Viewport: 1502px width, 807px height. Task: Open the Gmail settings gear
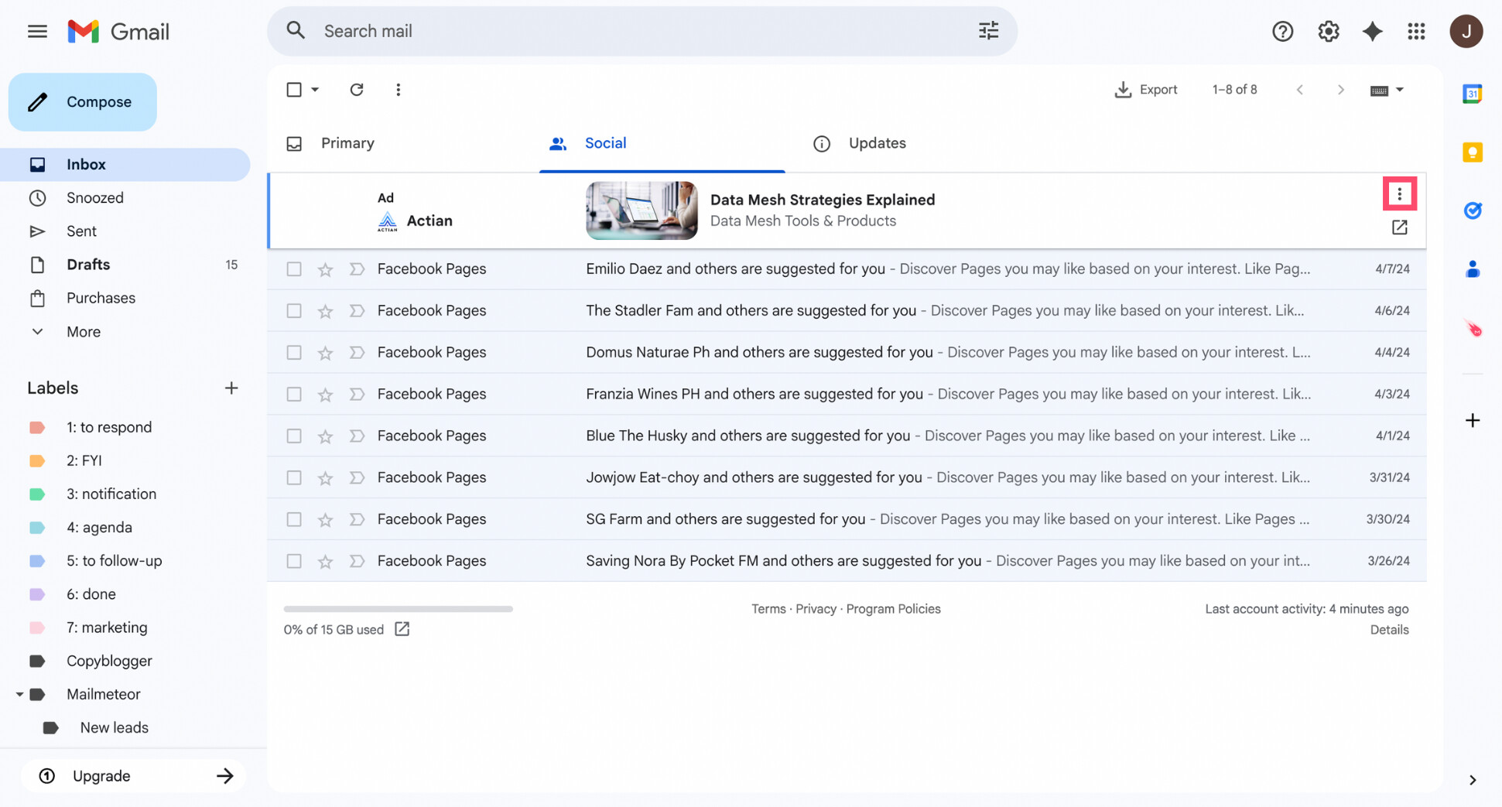click(1328, 31)
